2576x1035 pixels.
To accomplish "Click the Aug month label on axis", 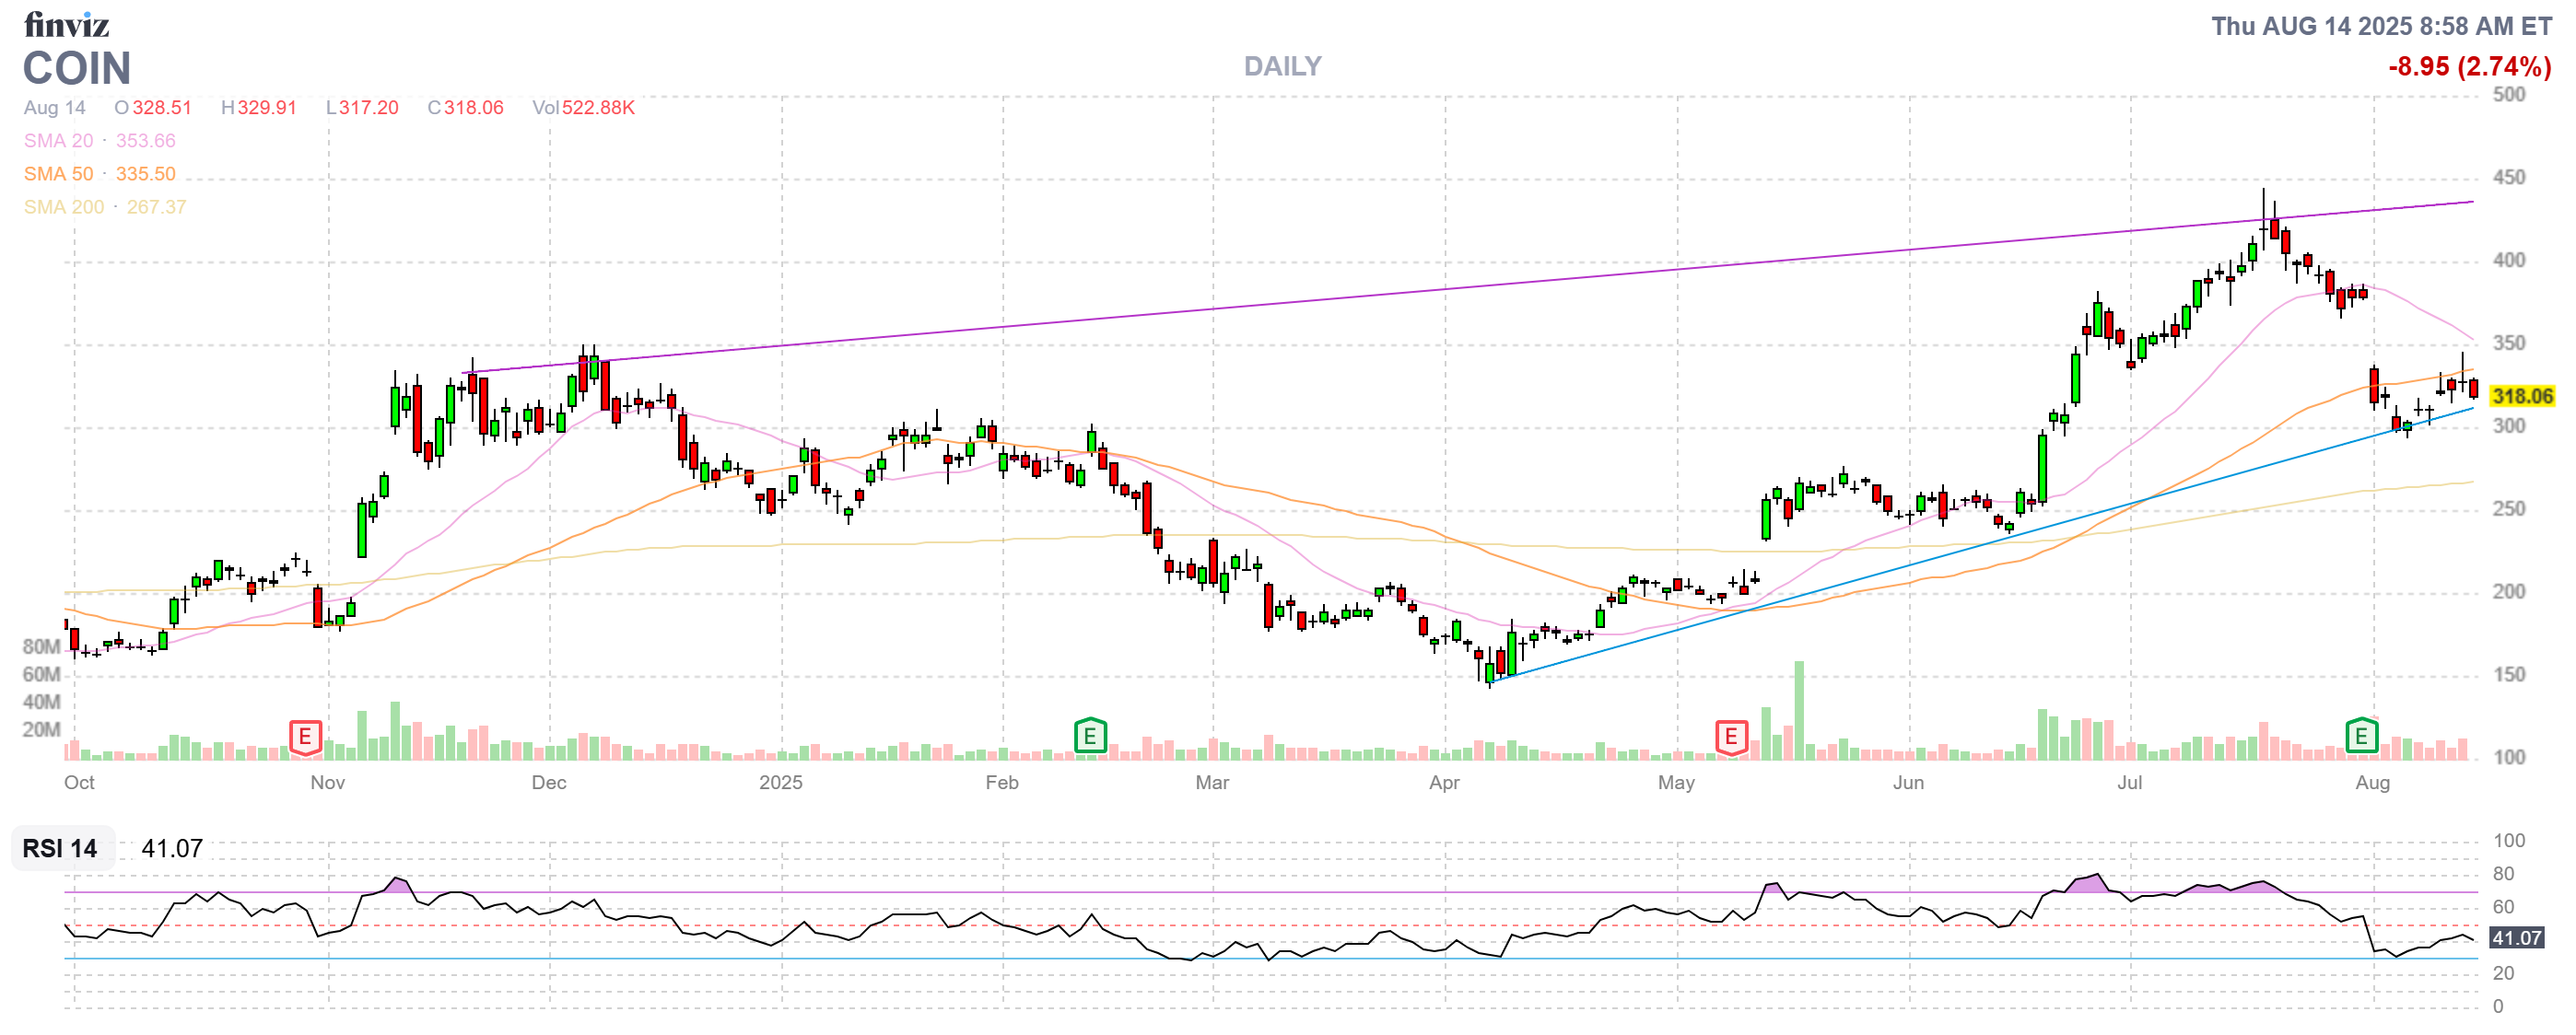I will pyautogui.click(x=2372, y=783).
